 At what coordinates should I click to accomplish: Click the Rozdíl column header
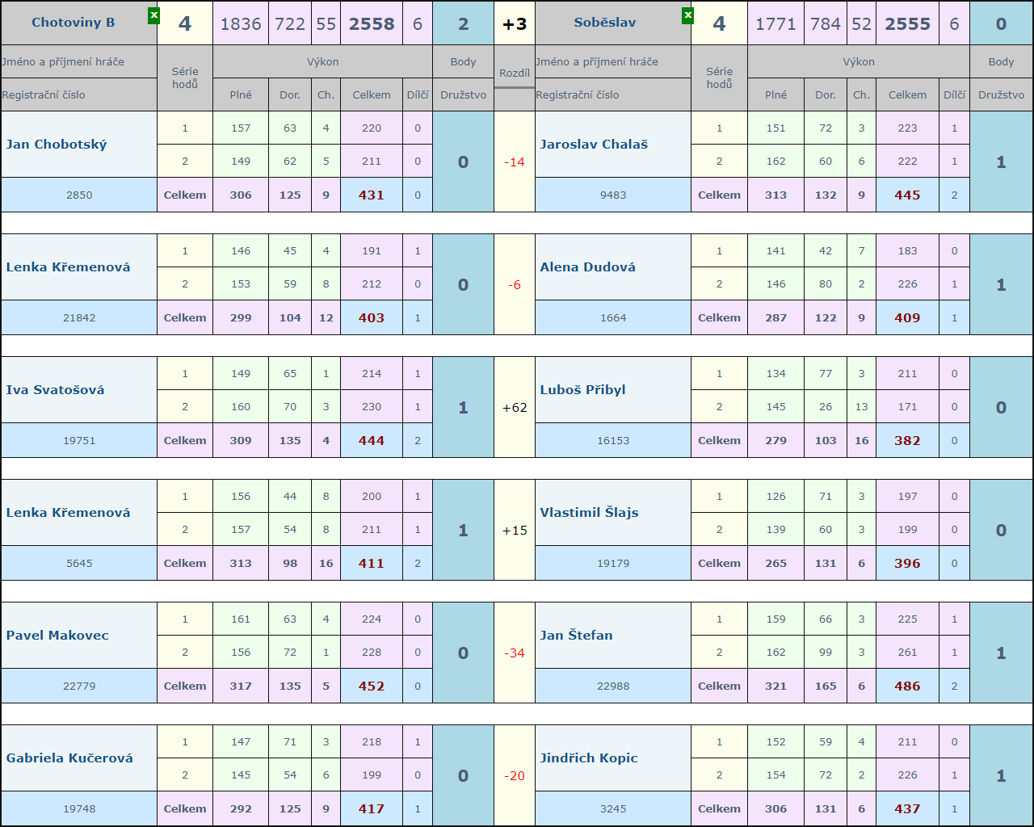[515, 73]
